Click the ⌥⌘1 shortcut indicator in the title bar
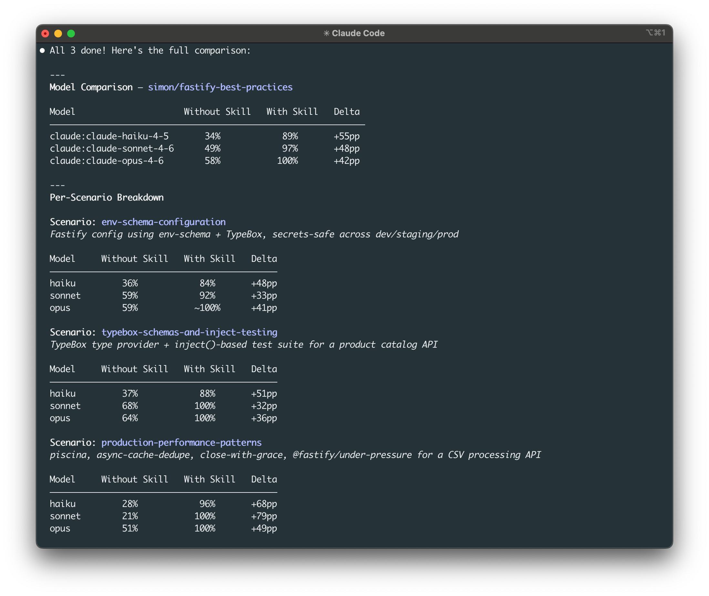This screenshot has width=709, height=596. (655, 33)
